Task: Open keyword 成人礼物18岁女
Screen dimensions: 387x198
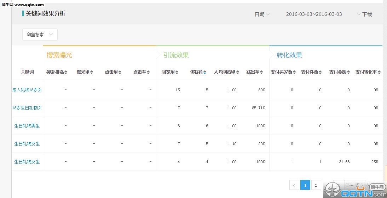Action: coord(27,90)
